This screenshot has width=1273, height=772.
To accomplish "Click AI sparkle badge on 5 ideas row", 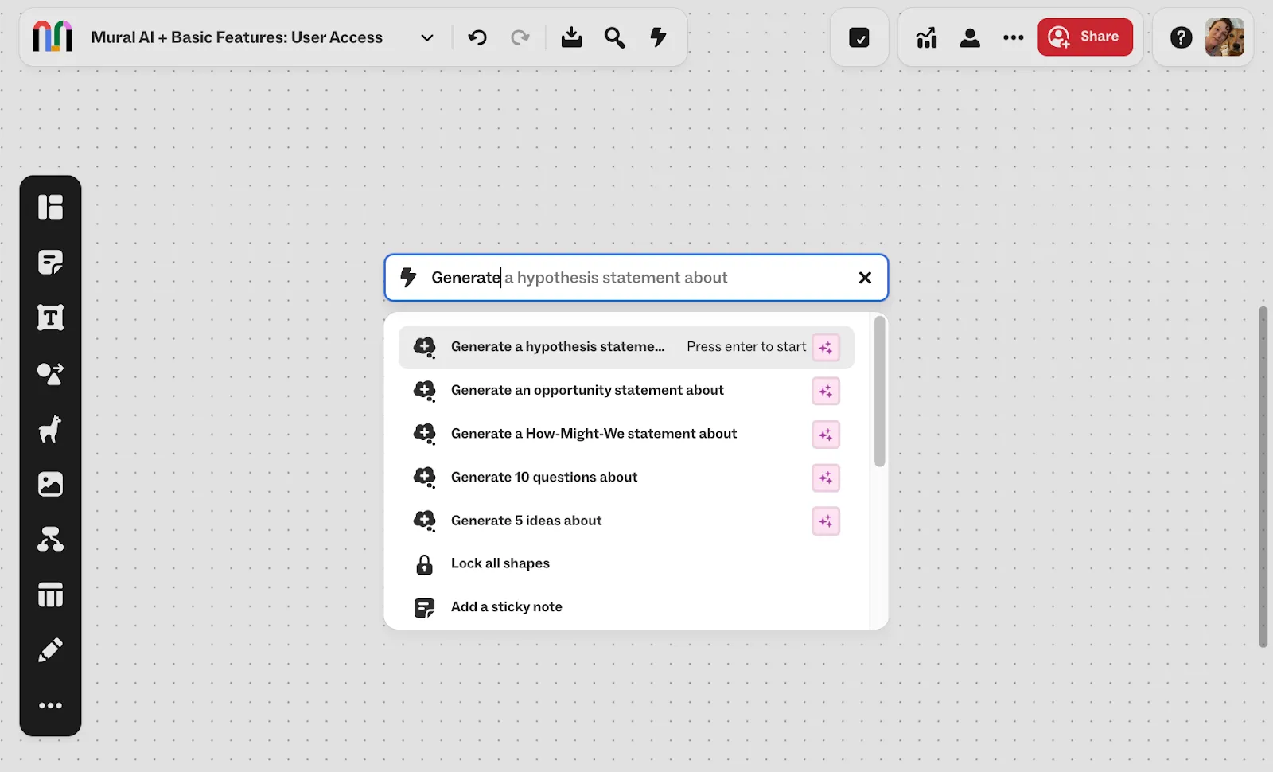I will click(x=826, y=521).
